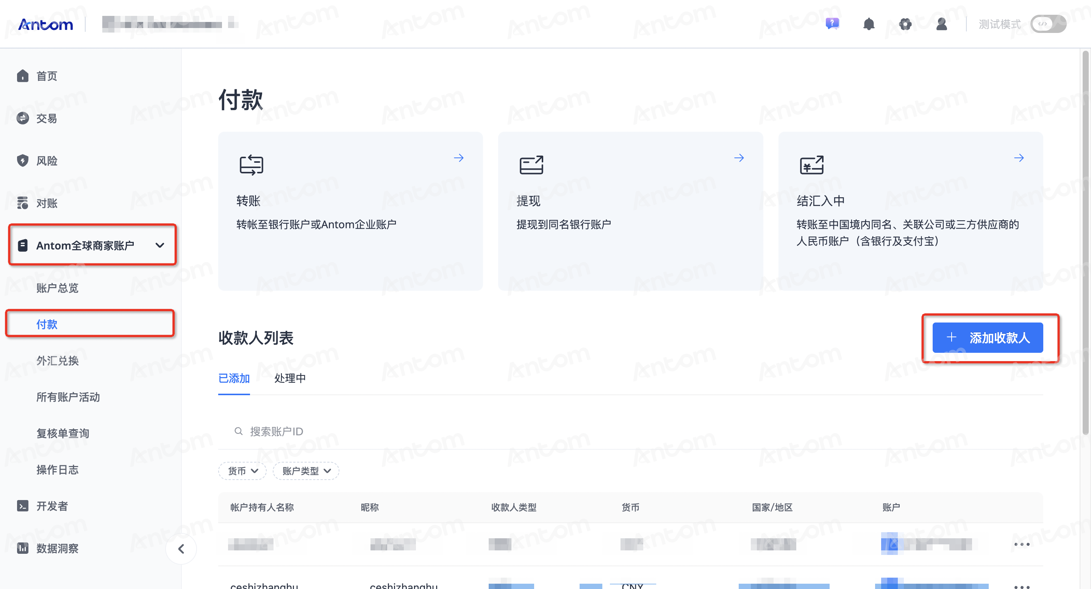Click the Antom全球商家账户 book icon
This screenshot has height=589, width=1091.
23,245
